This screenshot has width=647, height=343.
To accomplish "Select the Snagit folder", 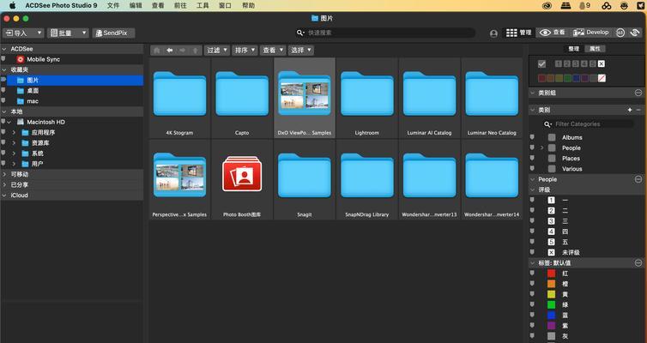I will coord(304,179).
